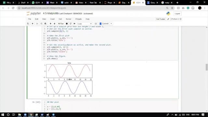208x117 pixels.
Task: Click the Logout button
Action: click(x=177, y=14)
